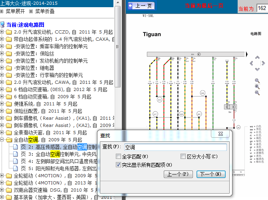Expand the 安装位置：保险丝 node

coord(2,53)
